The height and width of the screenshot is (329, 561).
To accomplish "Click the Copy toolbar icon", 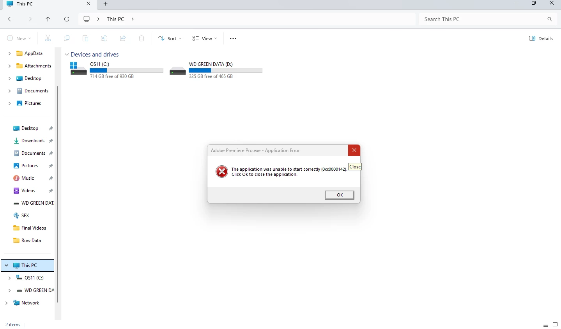I will coord(67,38).
